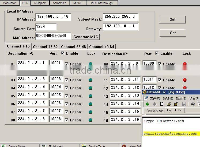Click the Set button
The width and height of the screenshot is (200, 147).
[173, 33]
